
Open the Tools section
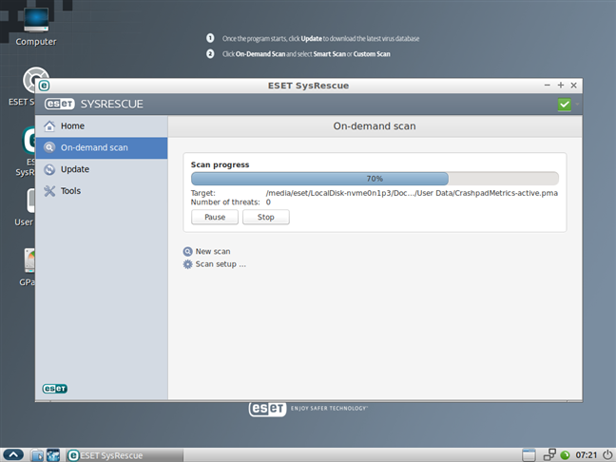pos(102,191)
